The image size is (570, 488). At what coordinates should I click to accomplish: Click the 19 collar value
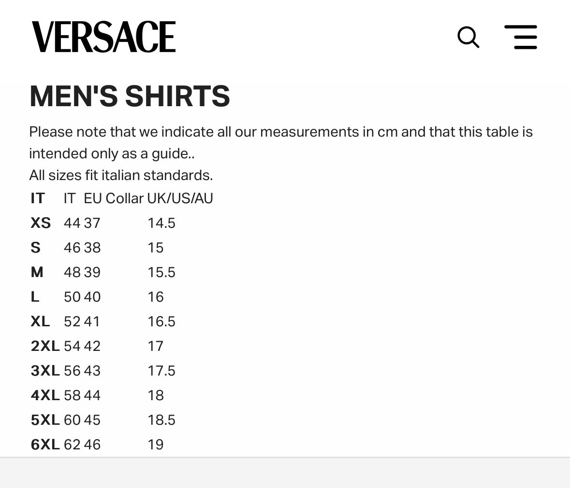(156, 445)
